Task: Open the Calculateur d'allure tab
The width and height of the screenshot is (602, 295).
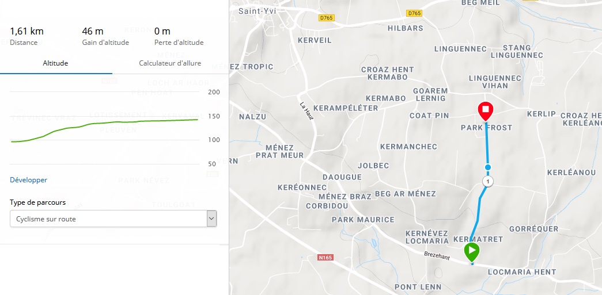Action: (170, 63)
